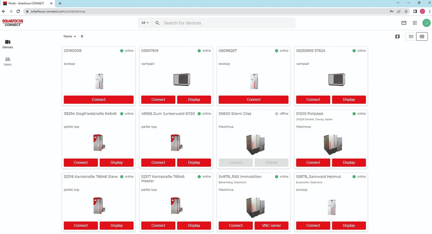Open the browser side panel
This screenshot has height=234, width=432.
pyautogui.click(x=415, y=11)
